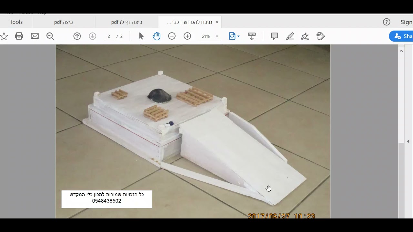Go to next page arrow

point(93,36)
